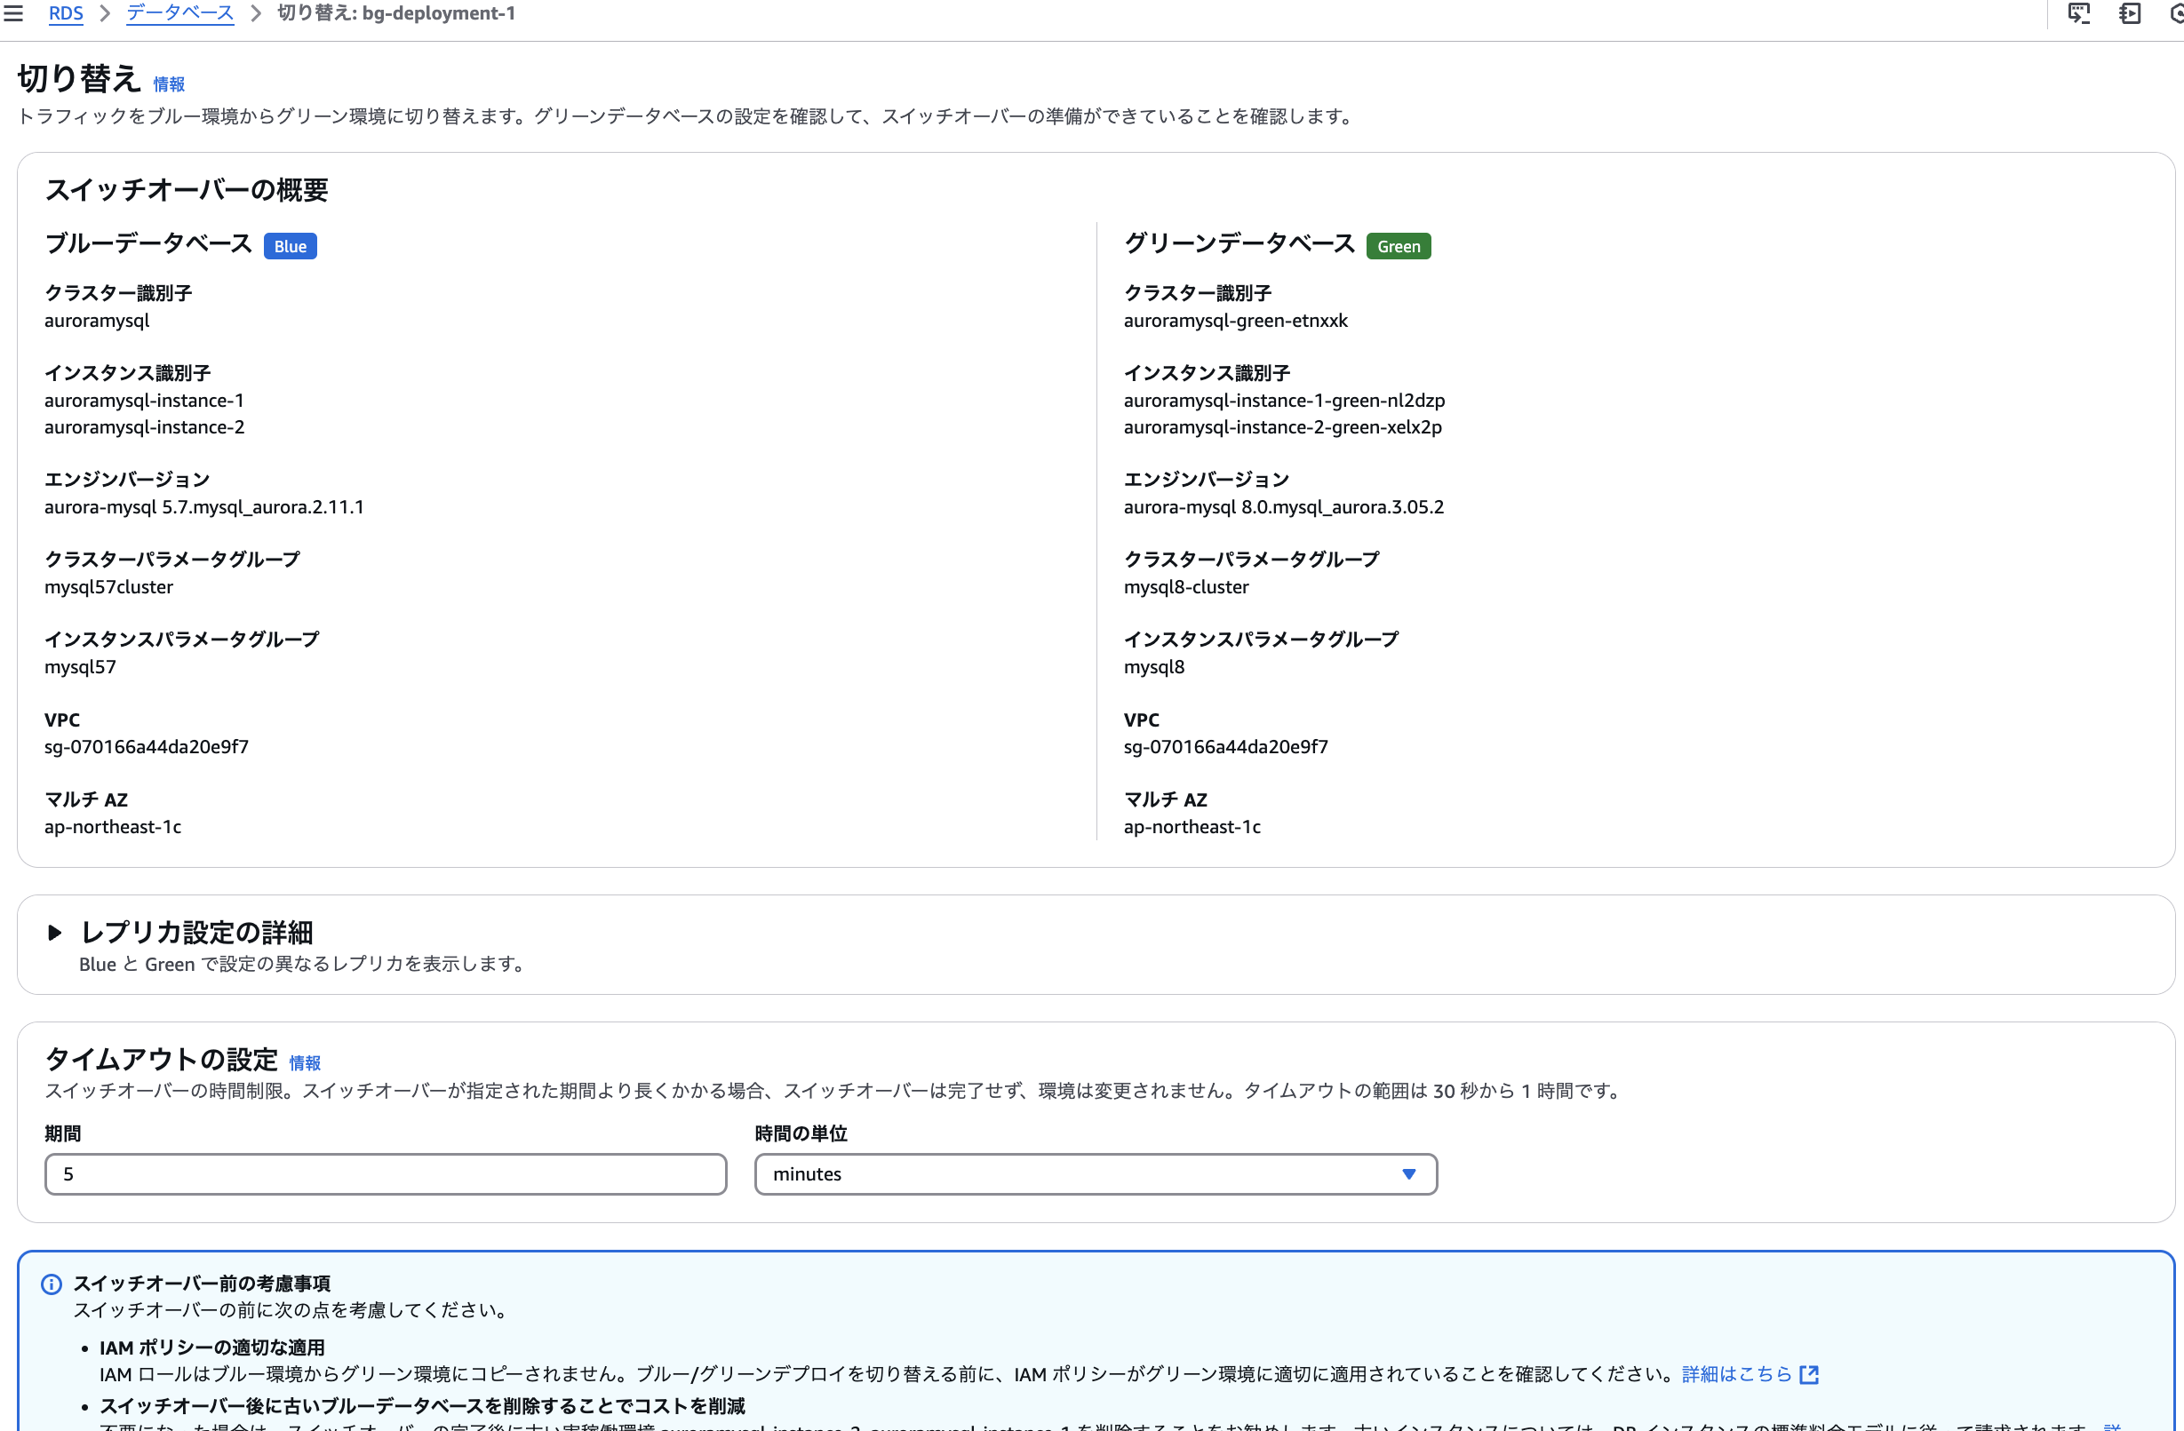
Task: Click external link icon after 詳細はこちら
Action: 1809,1374
